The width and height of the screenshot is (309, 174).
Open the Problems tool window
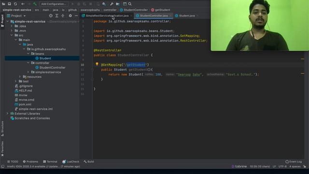[30, 161]
